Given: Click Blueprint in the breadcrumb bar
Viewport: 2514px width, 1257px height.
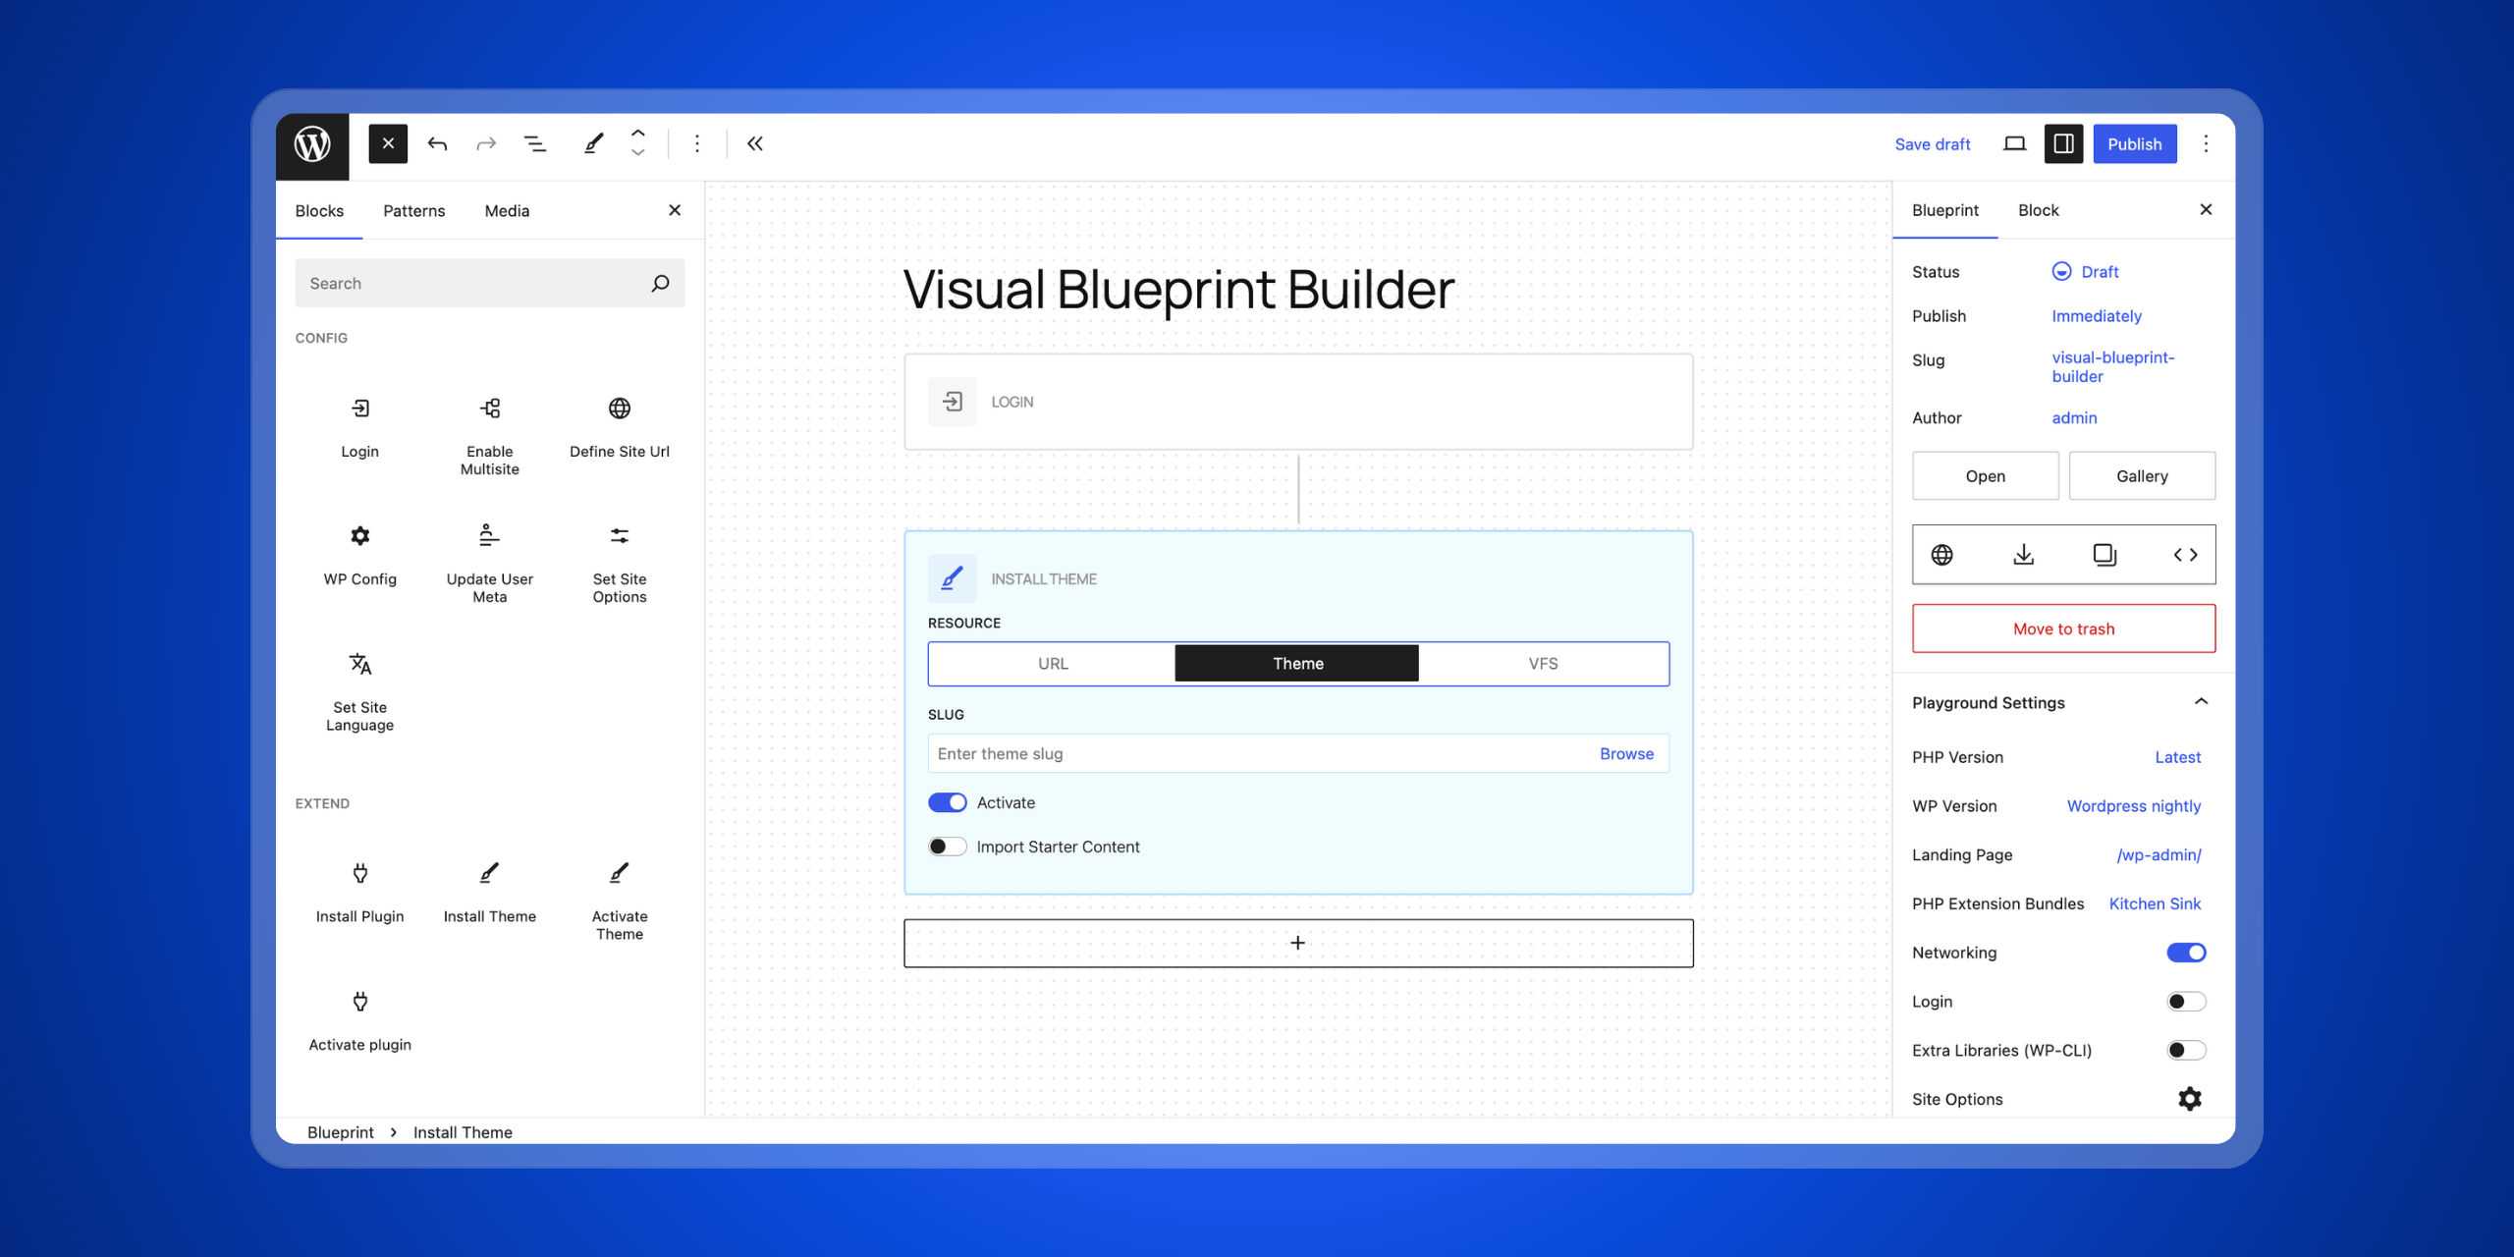Looking at the screenshot, I should 340,1132.
